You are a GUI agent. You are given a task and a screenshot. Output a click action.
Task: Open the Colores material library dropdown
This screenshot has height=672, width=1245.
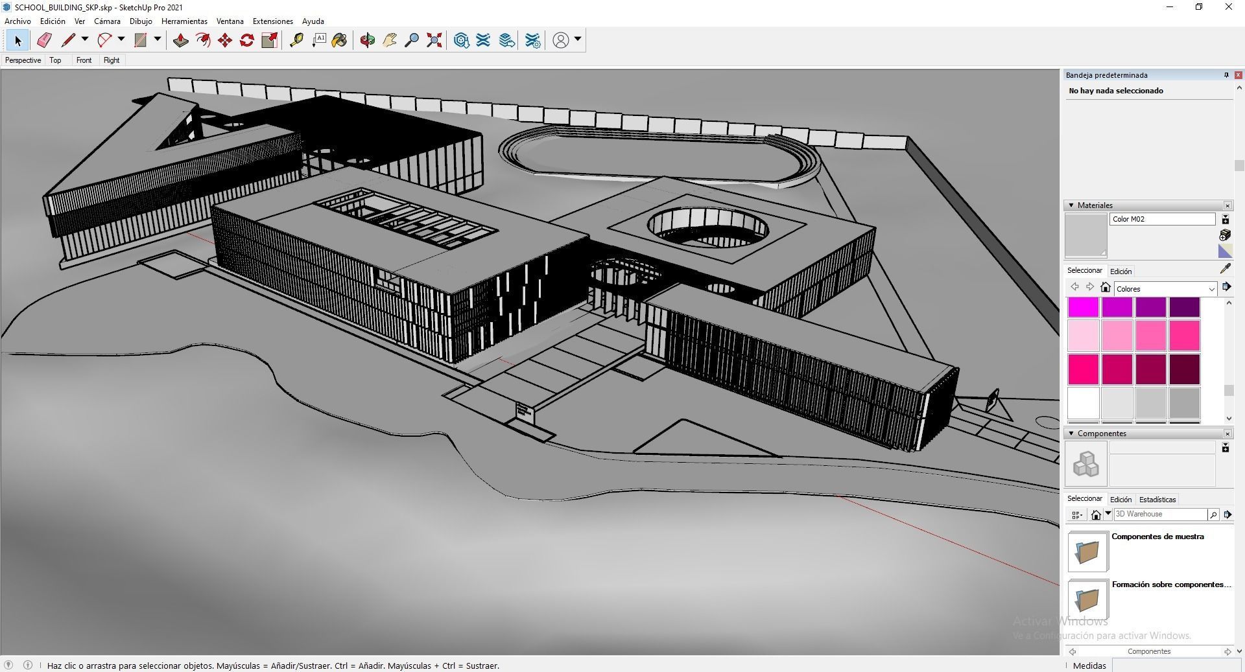click(1165, 289)
